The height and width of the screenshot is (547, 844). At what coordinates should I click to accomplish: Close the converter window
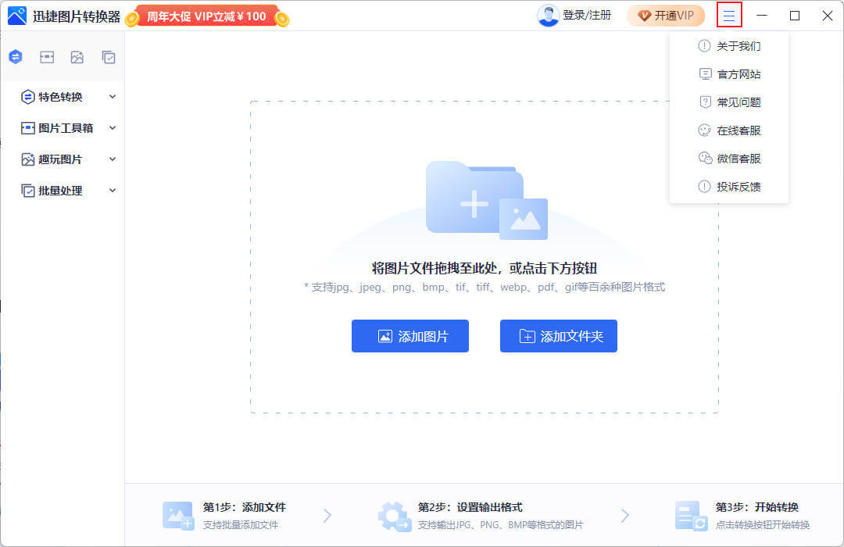pos(828,16)
